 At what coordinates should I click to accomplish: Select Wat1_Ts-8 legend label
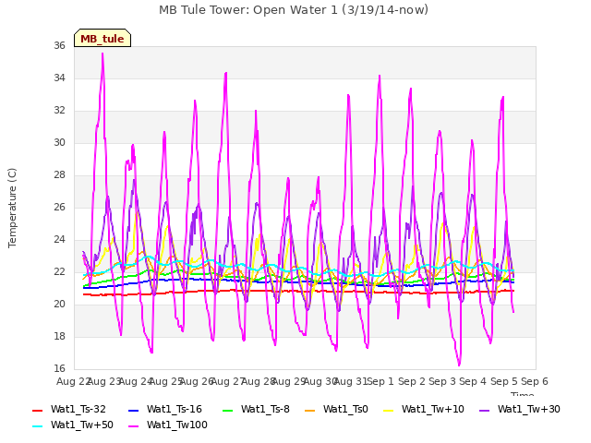[265, 409]
